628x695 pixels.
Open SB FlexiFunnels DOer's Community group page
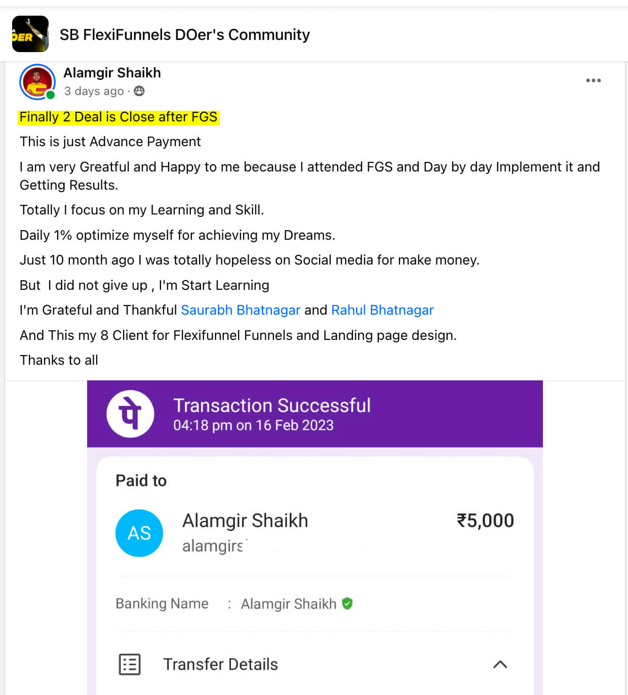[184, 34]
